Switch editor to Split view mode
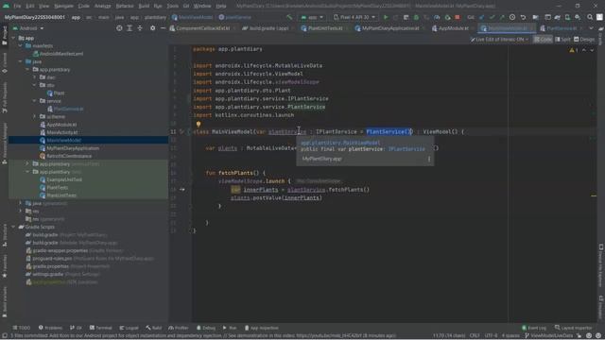 (x=563, y=40)
